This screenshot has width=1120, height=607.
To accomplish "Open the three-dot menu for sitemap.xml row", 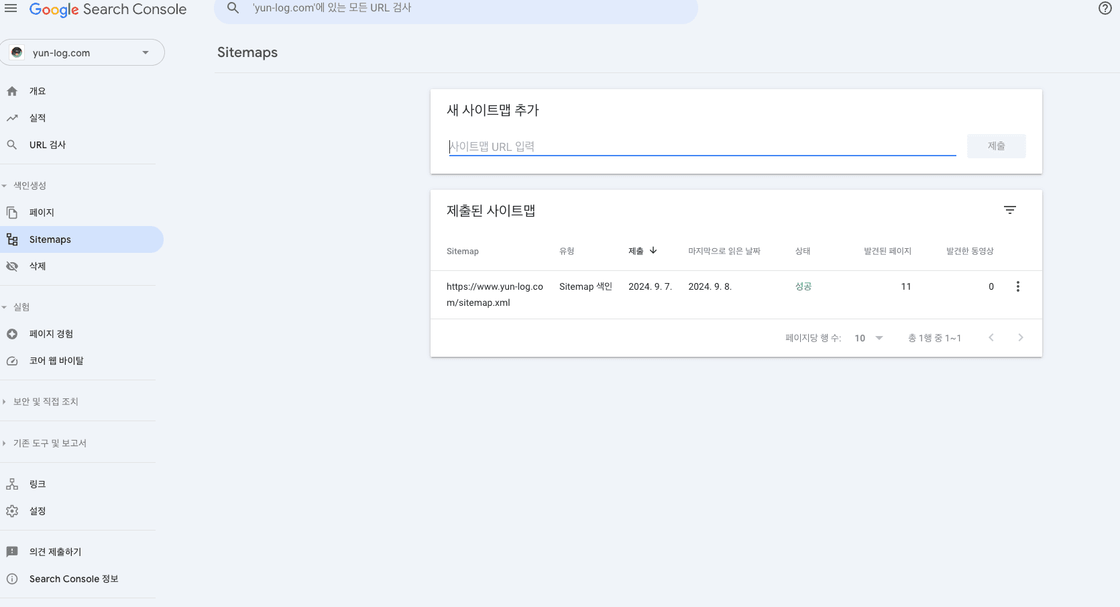I will (1018, 286).
